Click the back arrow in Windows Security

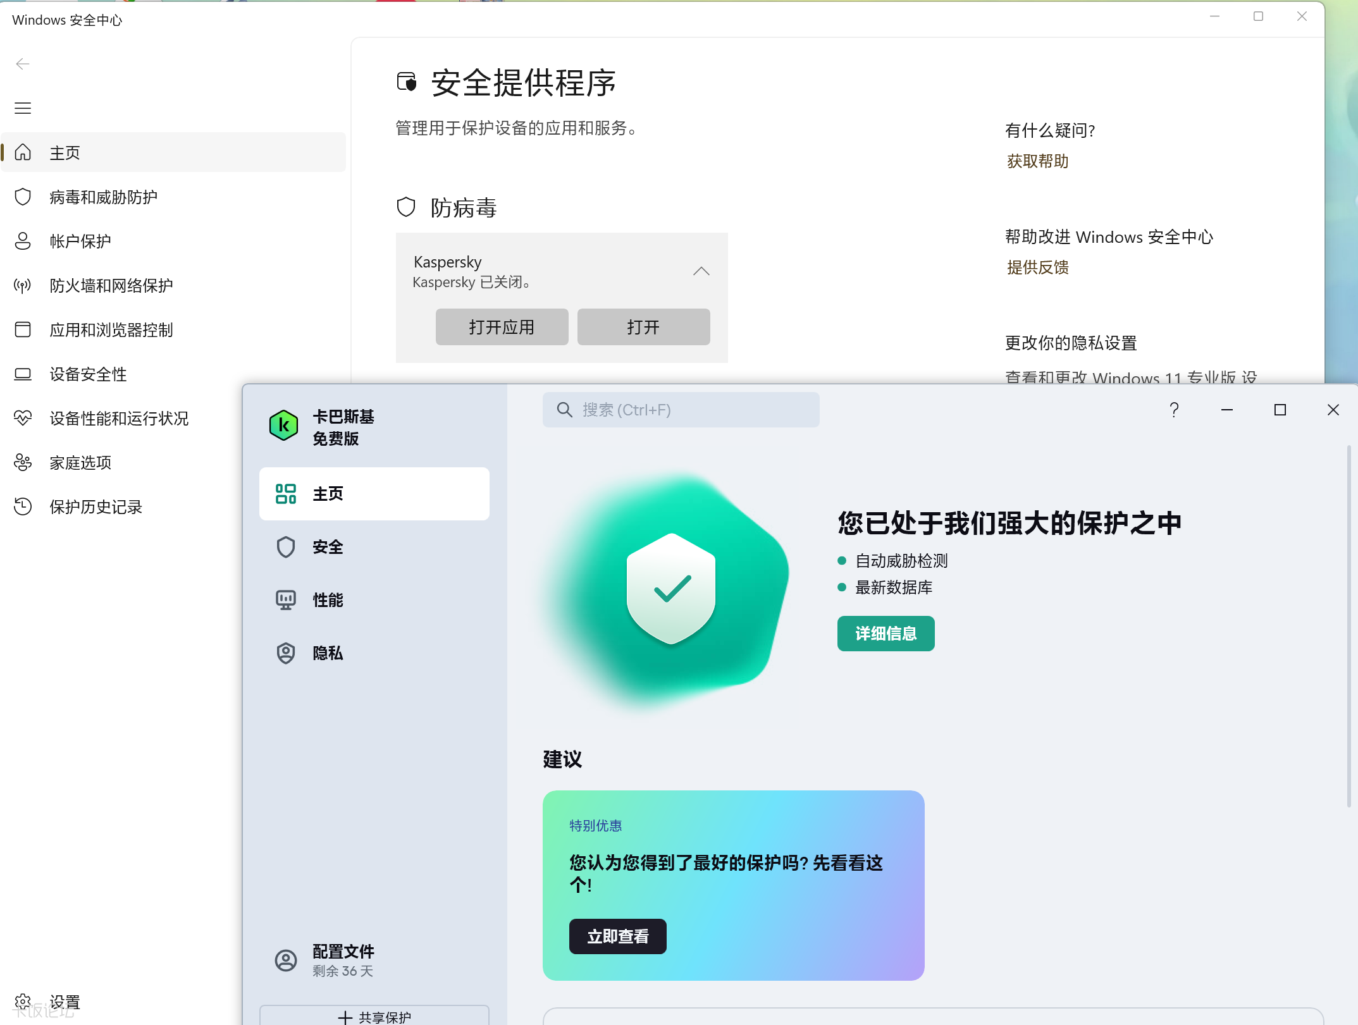pos(23,64)
